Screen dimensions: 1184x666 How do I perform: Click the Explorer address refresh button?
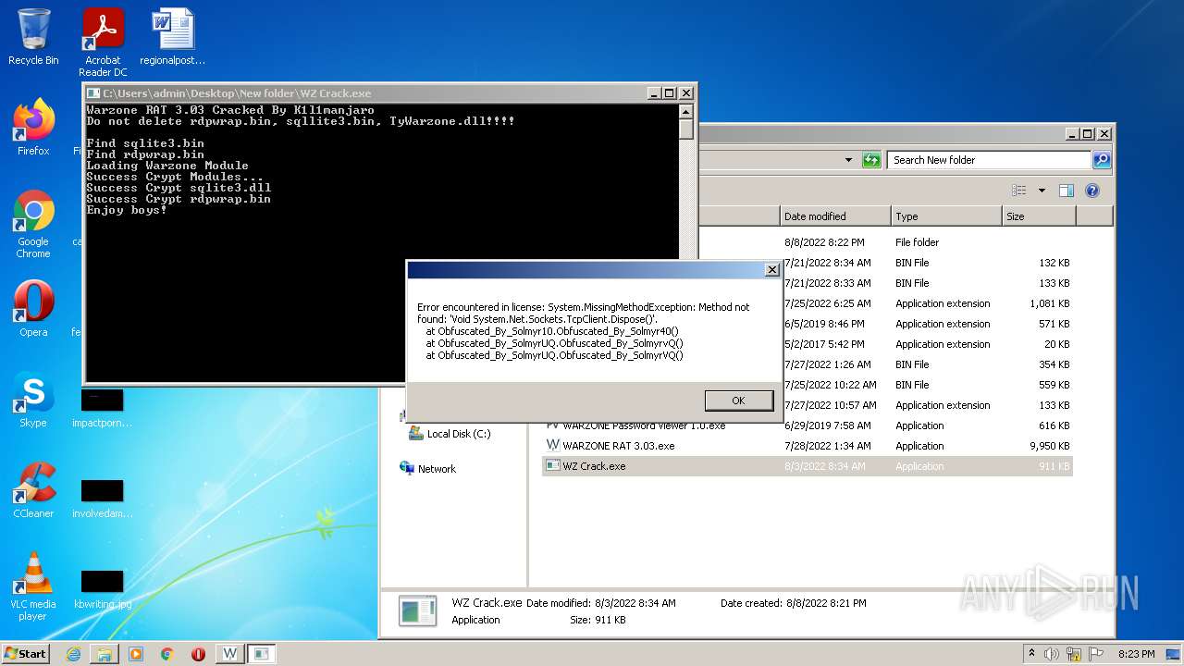point(871,160)
